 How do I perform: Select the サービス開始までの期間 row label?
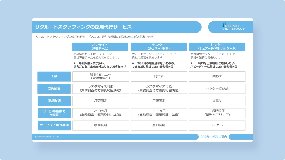coord(54,113)
